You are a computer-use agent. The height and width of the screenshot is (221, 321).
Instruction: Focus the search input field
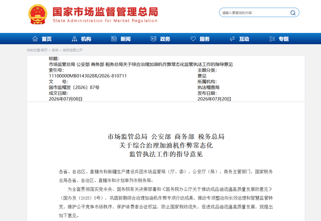point(255,13)
